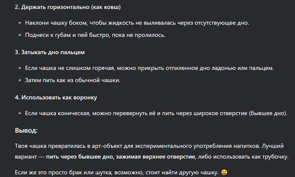Click the words "либо использовать как трубочку"
Viewport: 295px width, 177px height.
(242, 157)
